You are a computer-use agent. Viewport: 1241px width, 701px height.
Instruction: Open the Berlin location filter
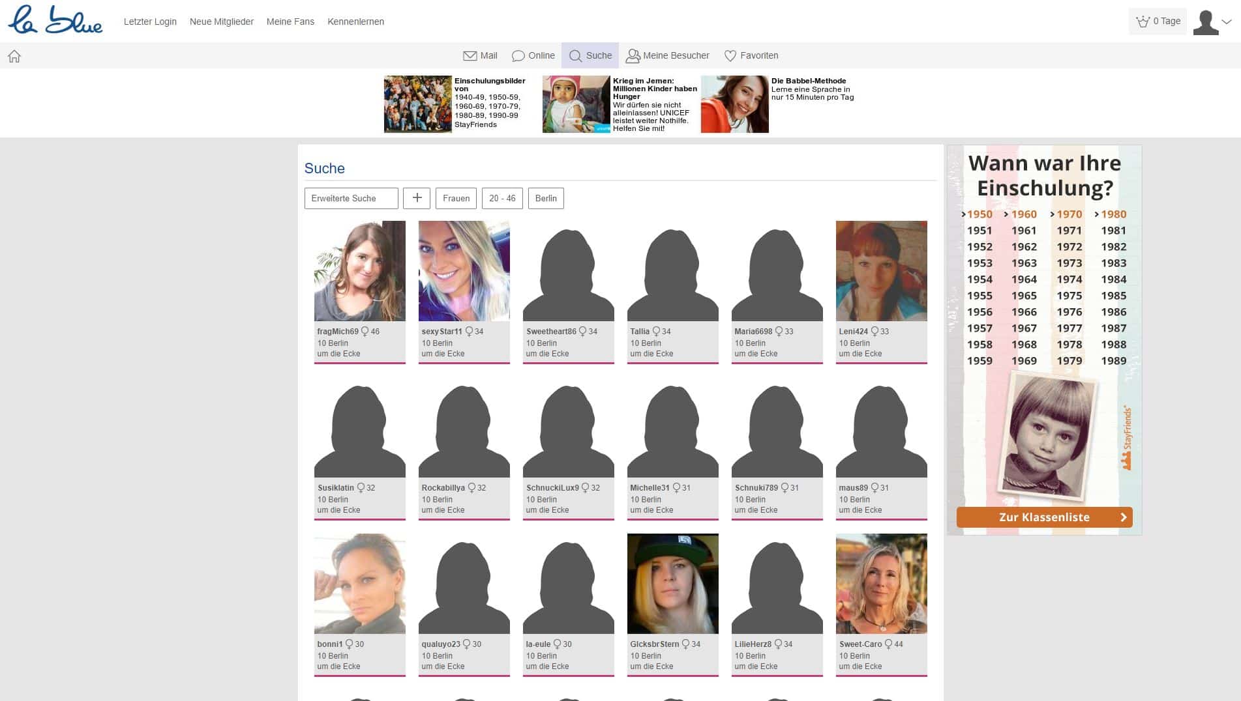546,198
